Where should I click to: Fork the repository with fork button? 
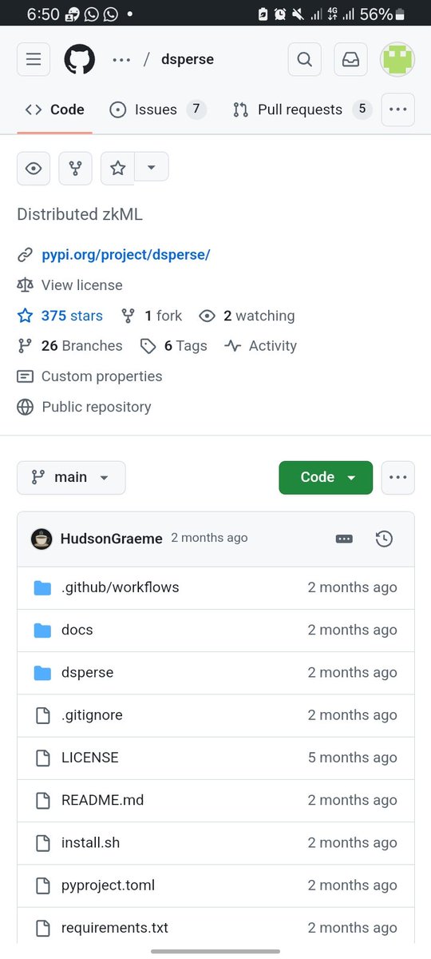pos(75,168)
